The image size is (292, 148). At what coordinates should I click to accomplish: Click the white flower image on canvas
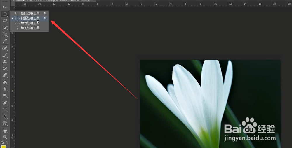(211, 104)
